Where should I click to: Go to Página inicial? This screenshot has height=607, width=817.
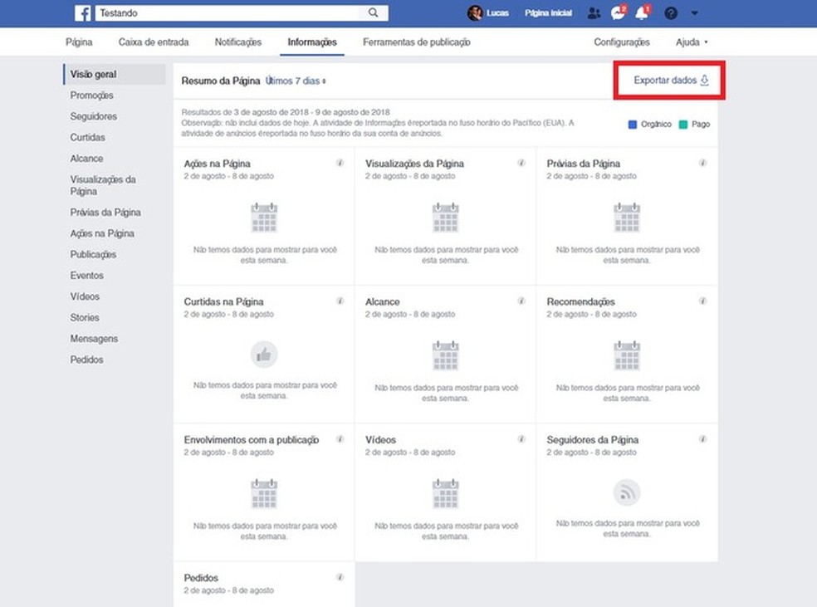pos(548,13)
